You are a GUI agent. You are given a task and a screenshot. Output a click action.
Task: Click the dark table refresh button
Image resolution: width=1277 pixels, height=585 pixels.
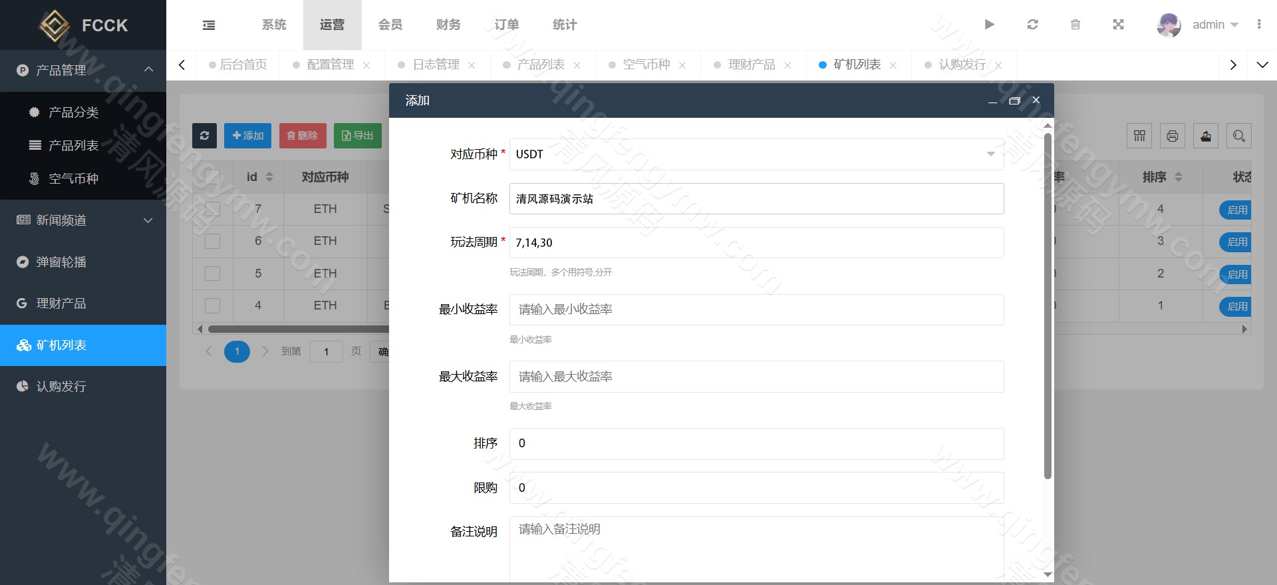[x=204, y=136]
